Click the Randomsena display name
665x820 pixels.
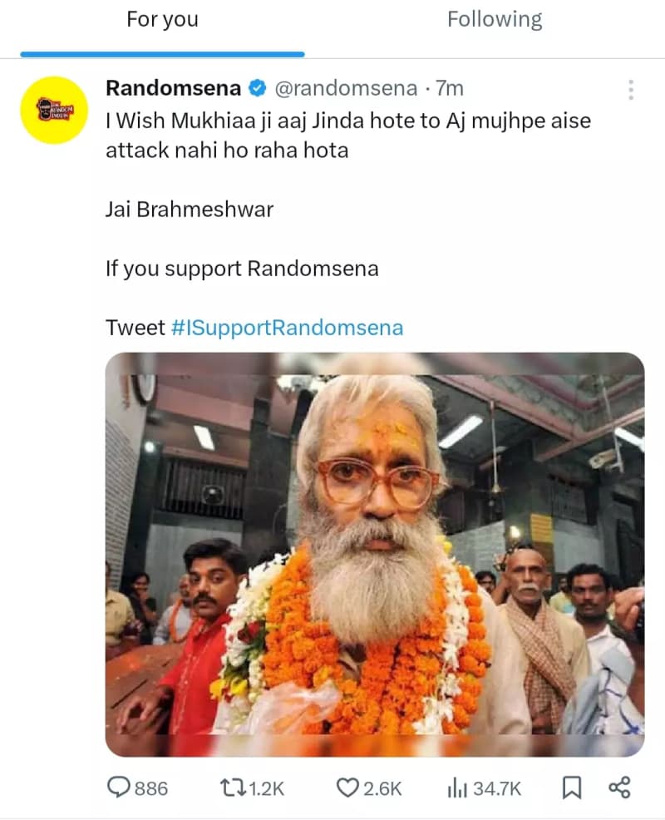coord(173,88)
